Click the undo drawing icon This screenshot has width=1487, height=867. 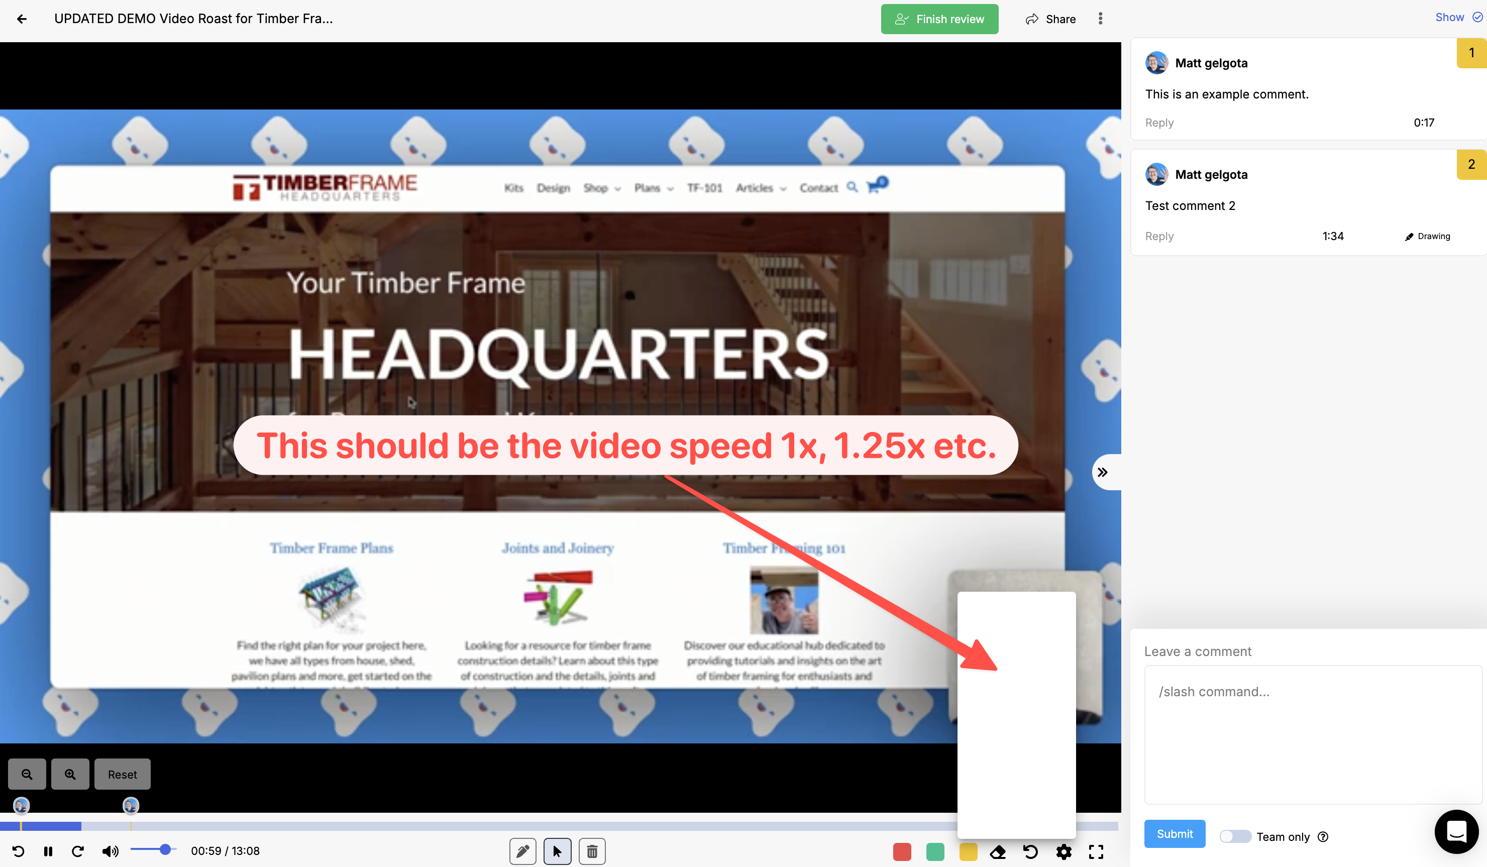pos(1030,851)
